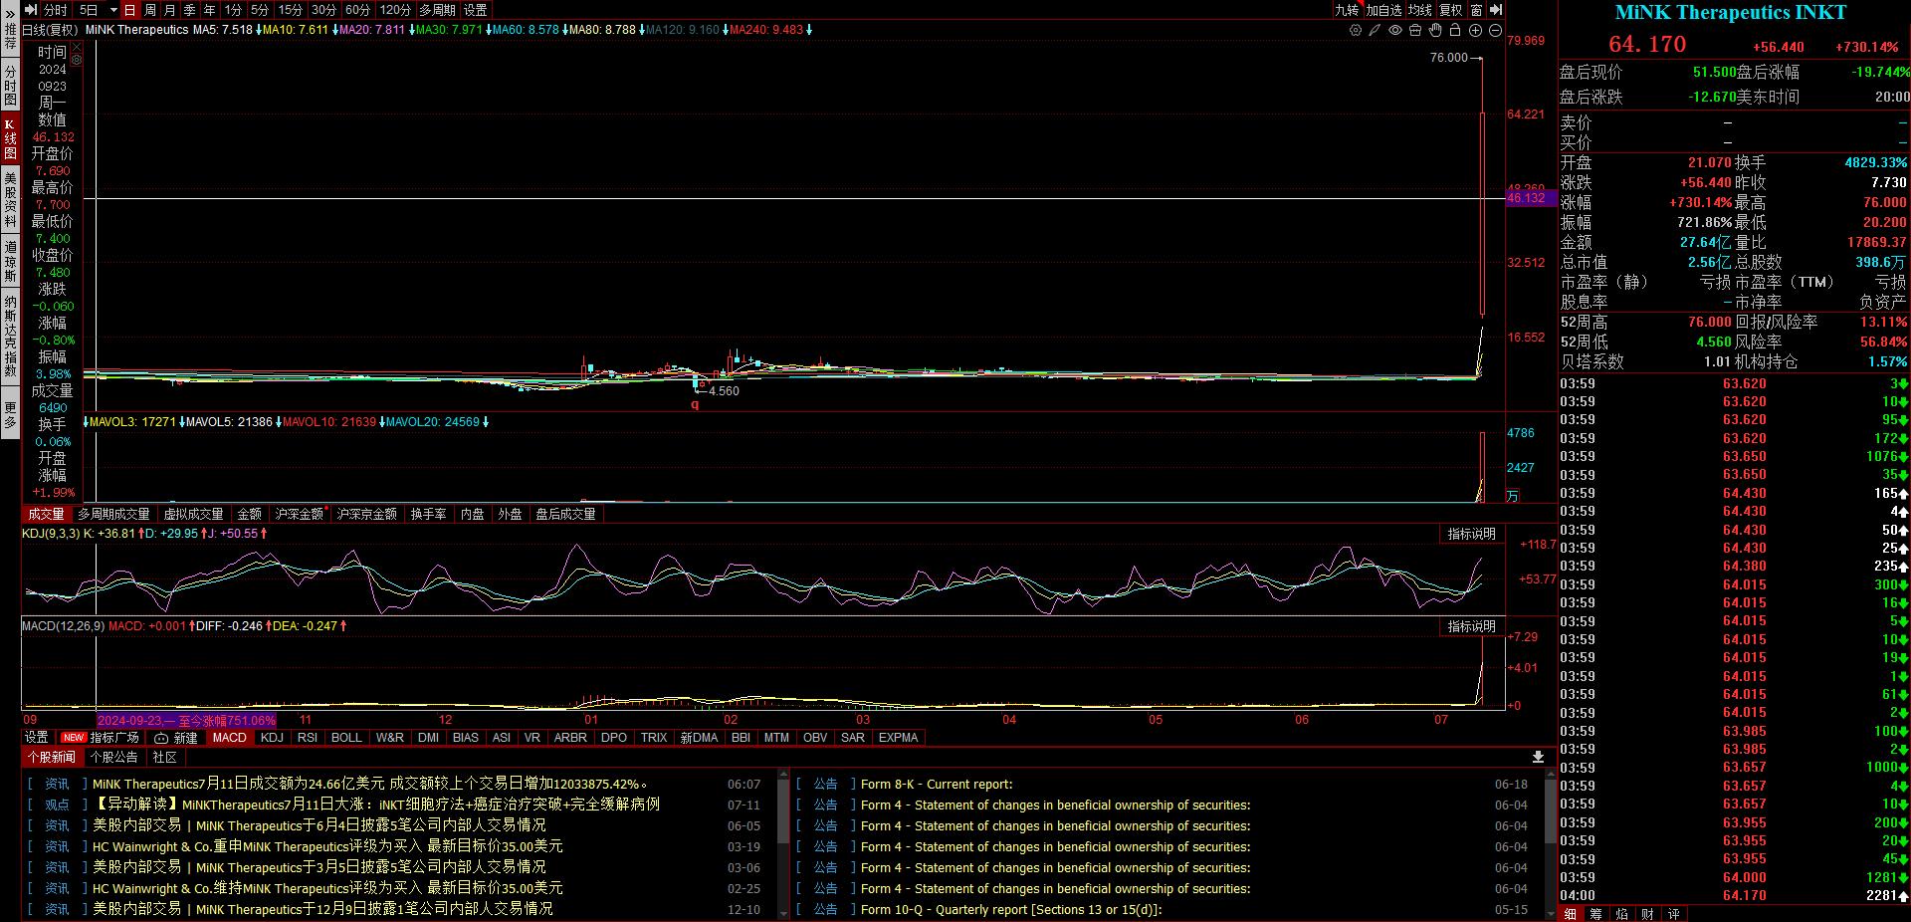Screen dimensions: 1911x922
Task: Select the hand pan tool icon
Action: (1435, 30)
